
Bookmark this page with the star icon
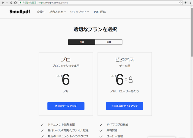(181, 2)
